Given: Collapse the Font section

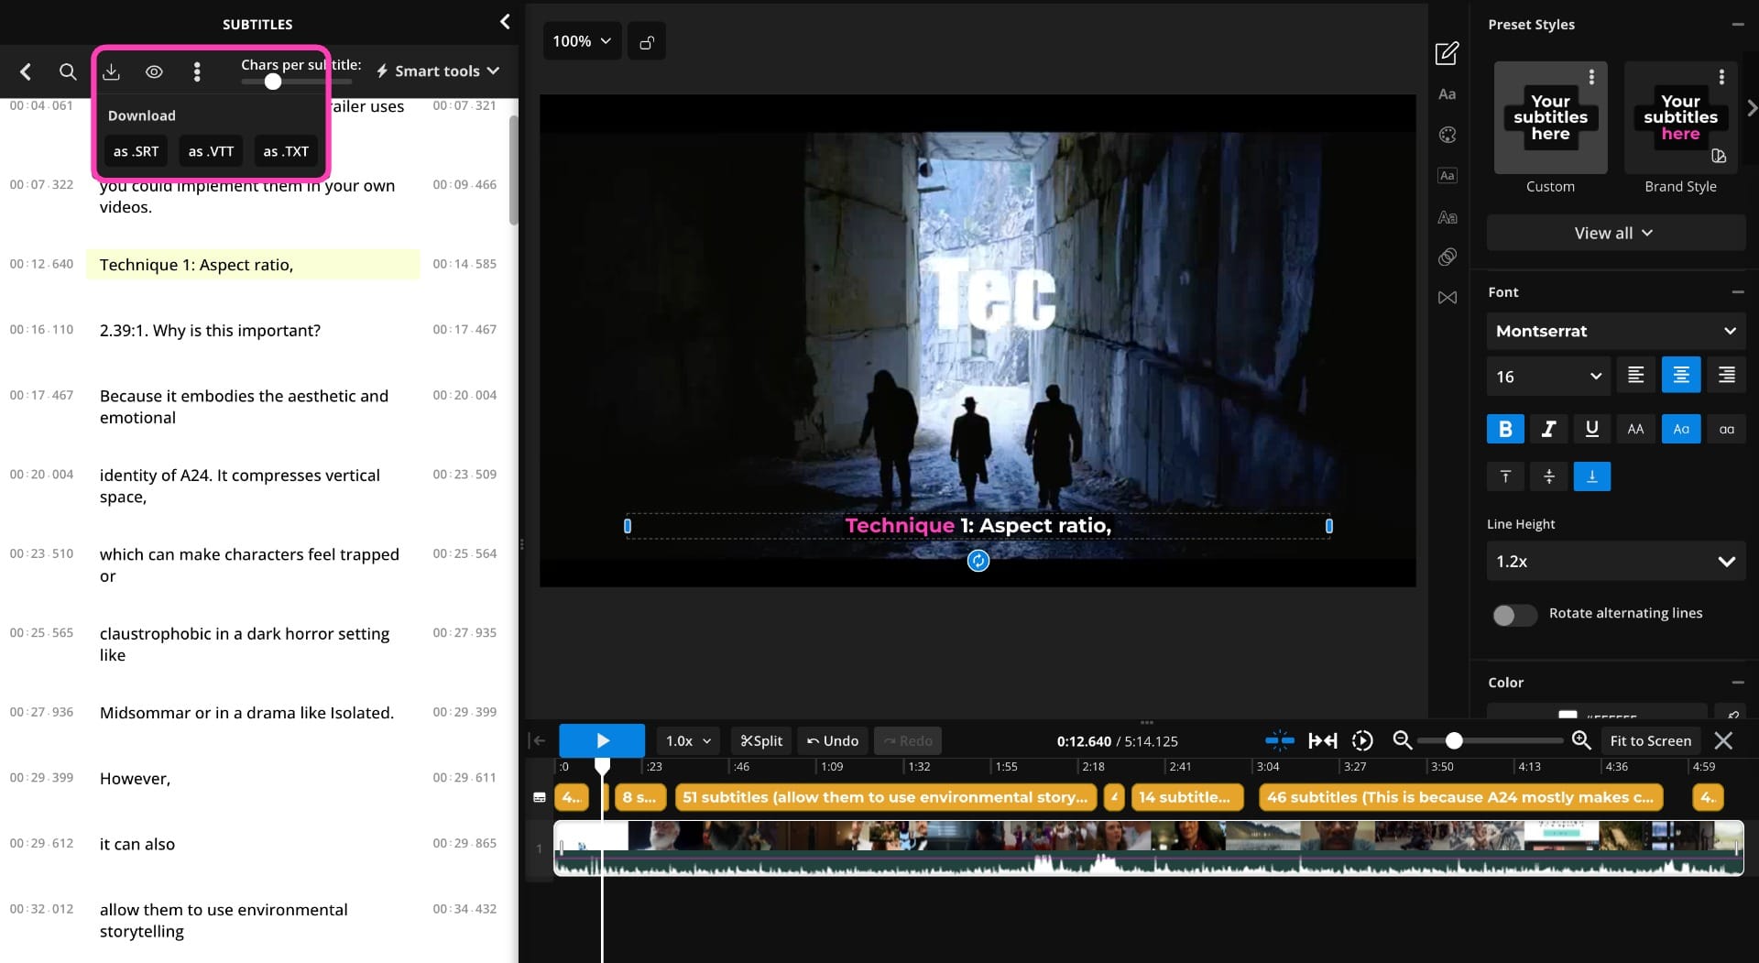Looking at the screenshot, I should pos(1738,292).
